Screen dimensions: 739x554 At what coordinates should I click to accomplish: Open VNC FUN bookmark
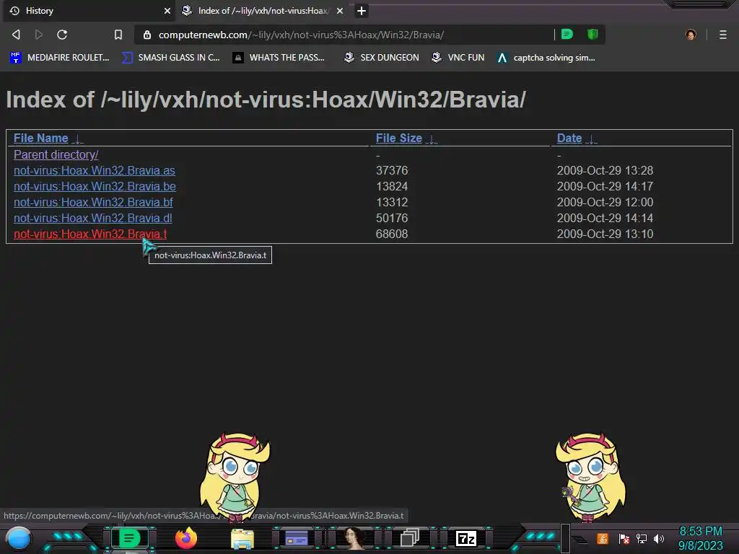458,58
